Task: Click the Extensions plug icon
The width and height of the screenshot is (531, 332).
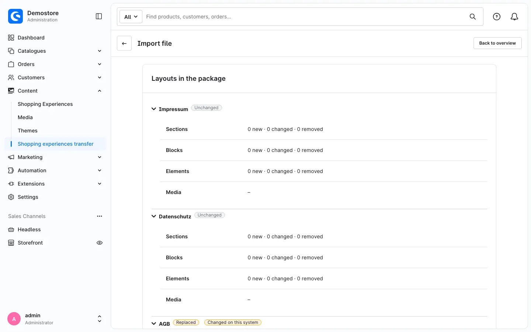Action: pos(11,184)
